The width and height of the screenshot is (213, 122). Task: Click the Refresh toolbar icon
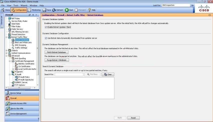(x=57, y=10)
